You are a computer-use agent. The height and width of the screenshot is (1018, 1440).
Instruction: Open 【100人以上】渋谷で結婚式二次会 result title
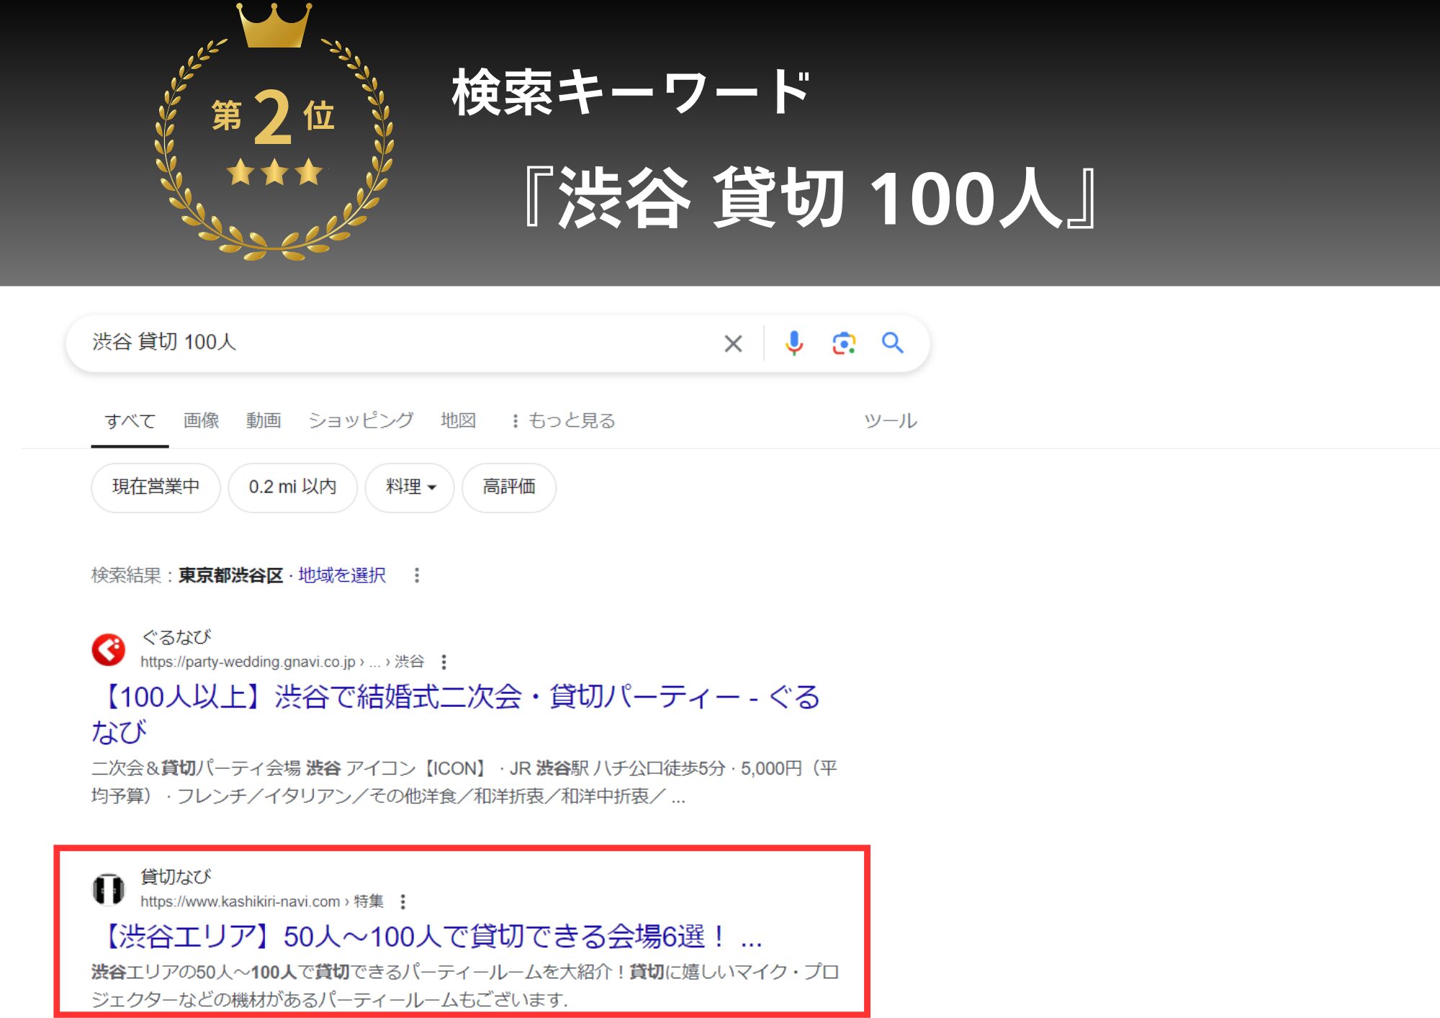(x=455, y=713)
